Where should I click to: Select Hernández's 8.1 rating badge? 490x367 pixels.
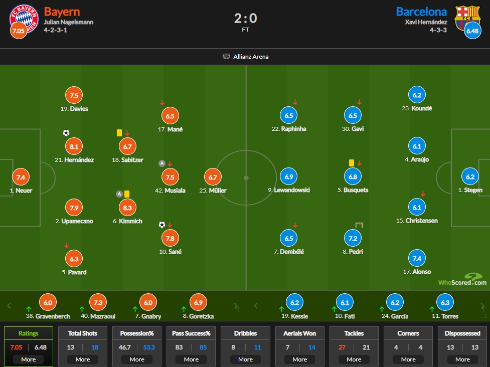(74, 146)
